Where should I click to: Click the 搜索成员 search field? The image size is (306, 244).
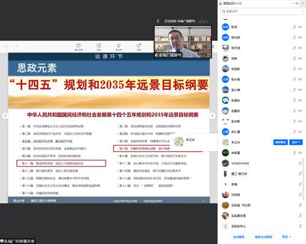click(261, 11)
